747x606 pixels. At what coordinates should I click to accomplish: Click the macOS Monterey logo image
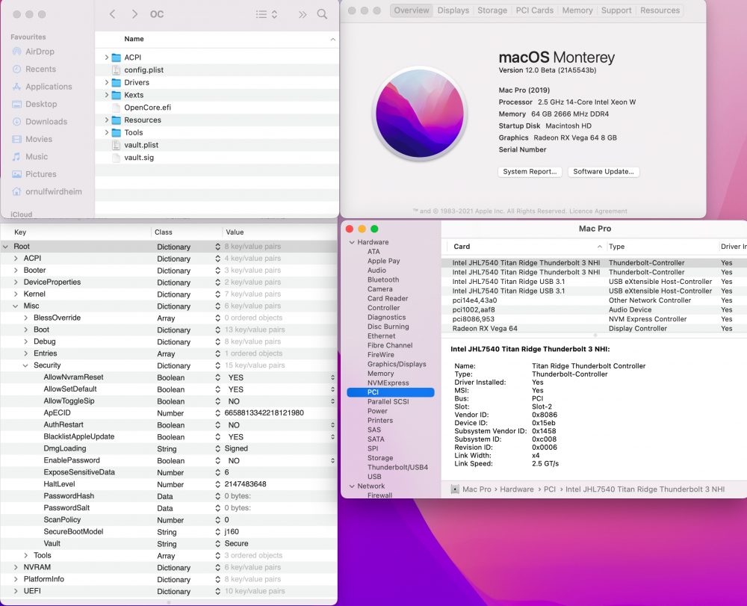(x=420, y=114)
